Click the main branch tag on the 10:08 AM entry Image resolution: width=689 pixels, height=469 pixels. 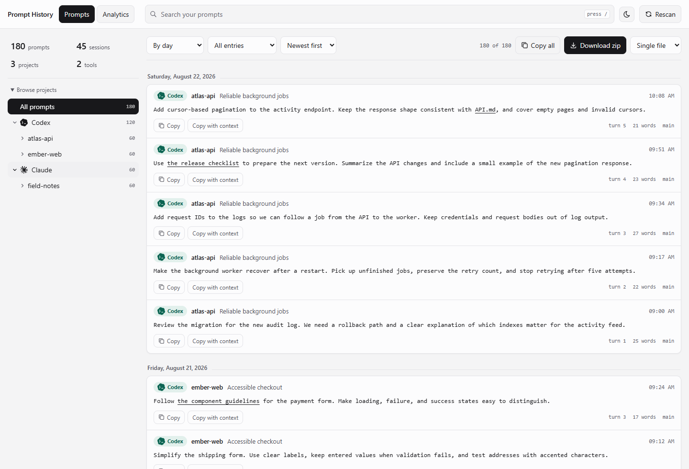pyautogui.click(x=668, y=125)
